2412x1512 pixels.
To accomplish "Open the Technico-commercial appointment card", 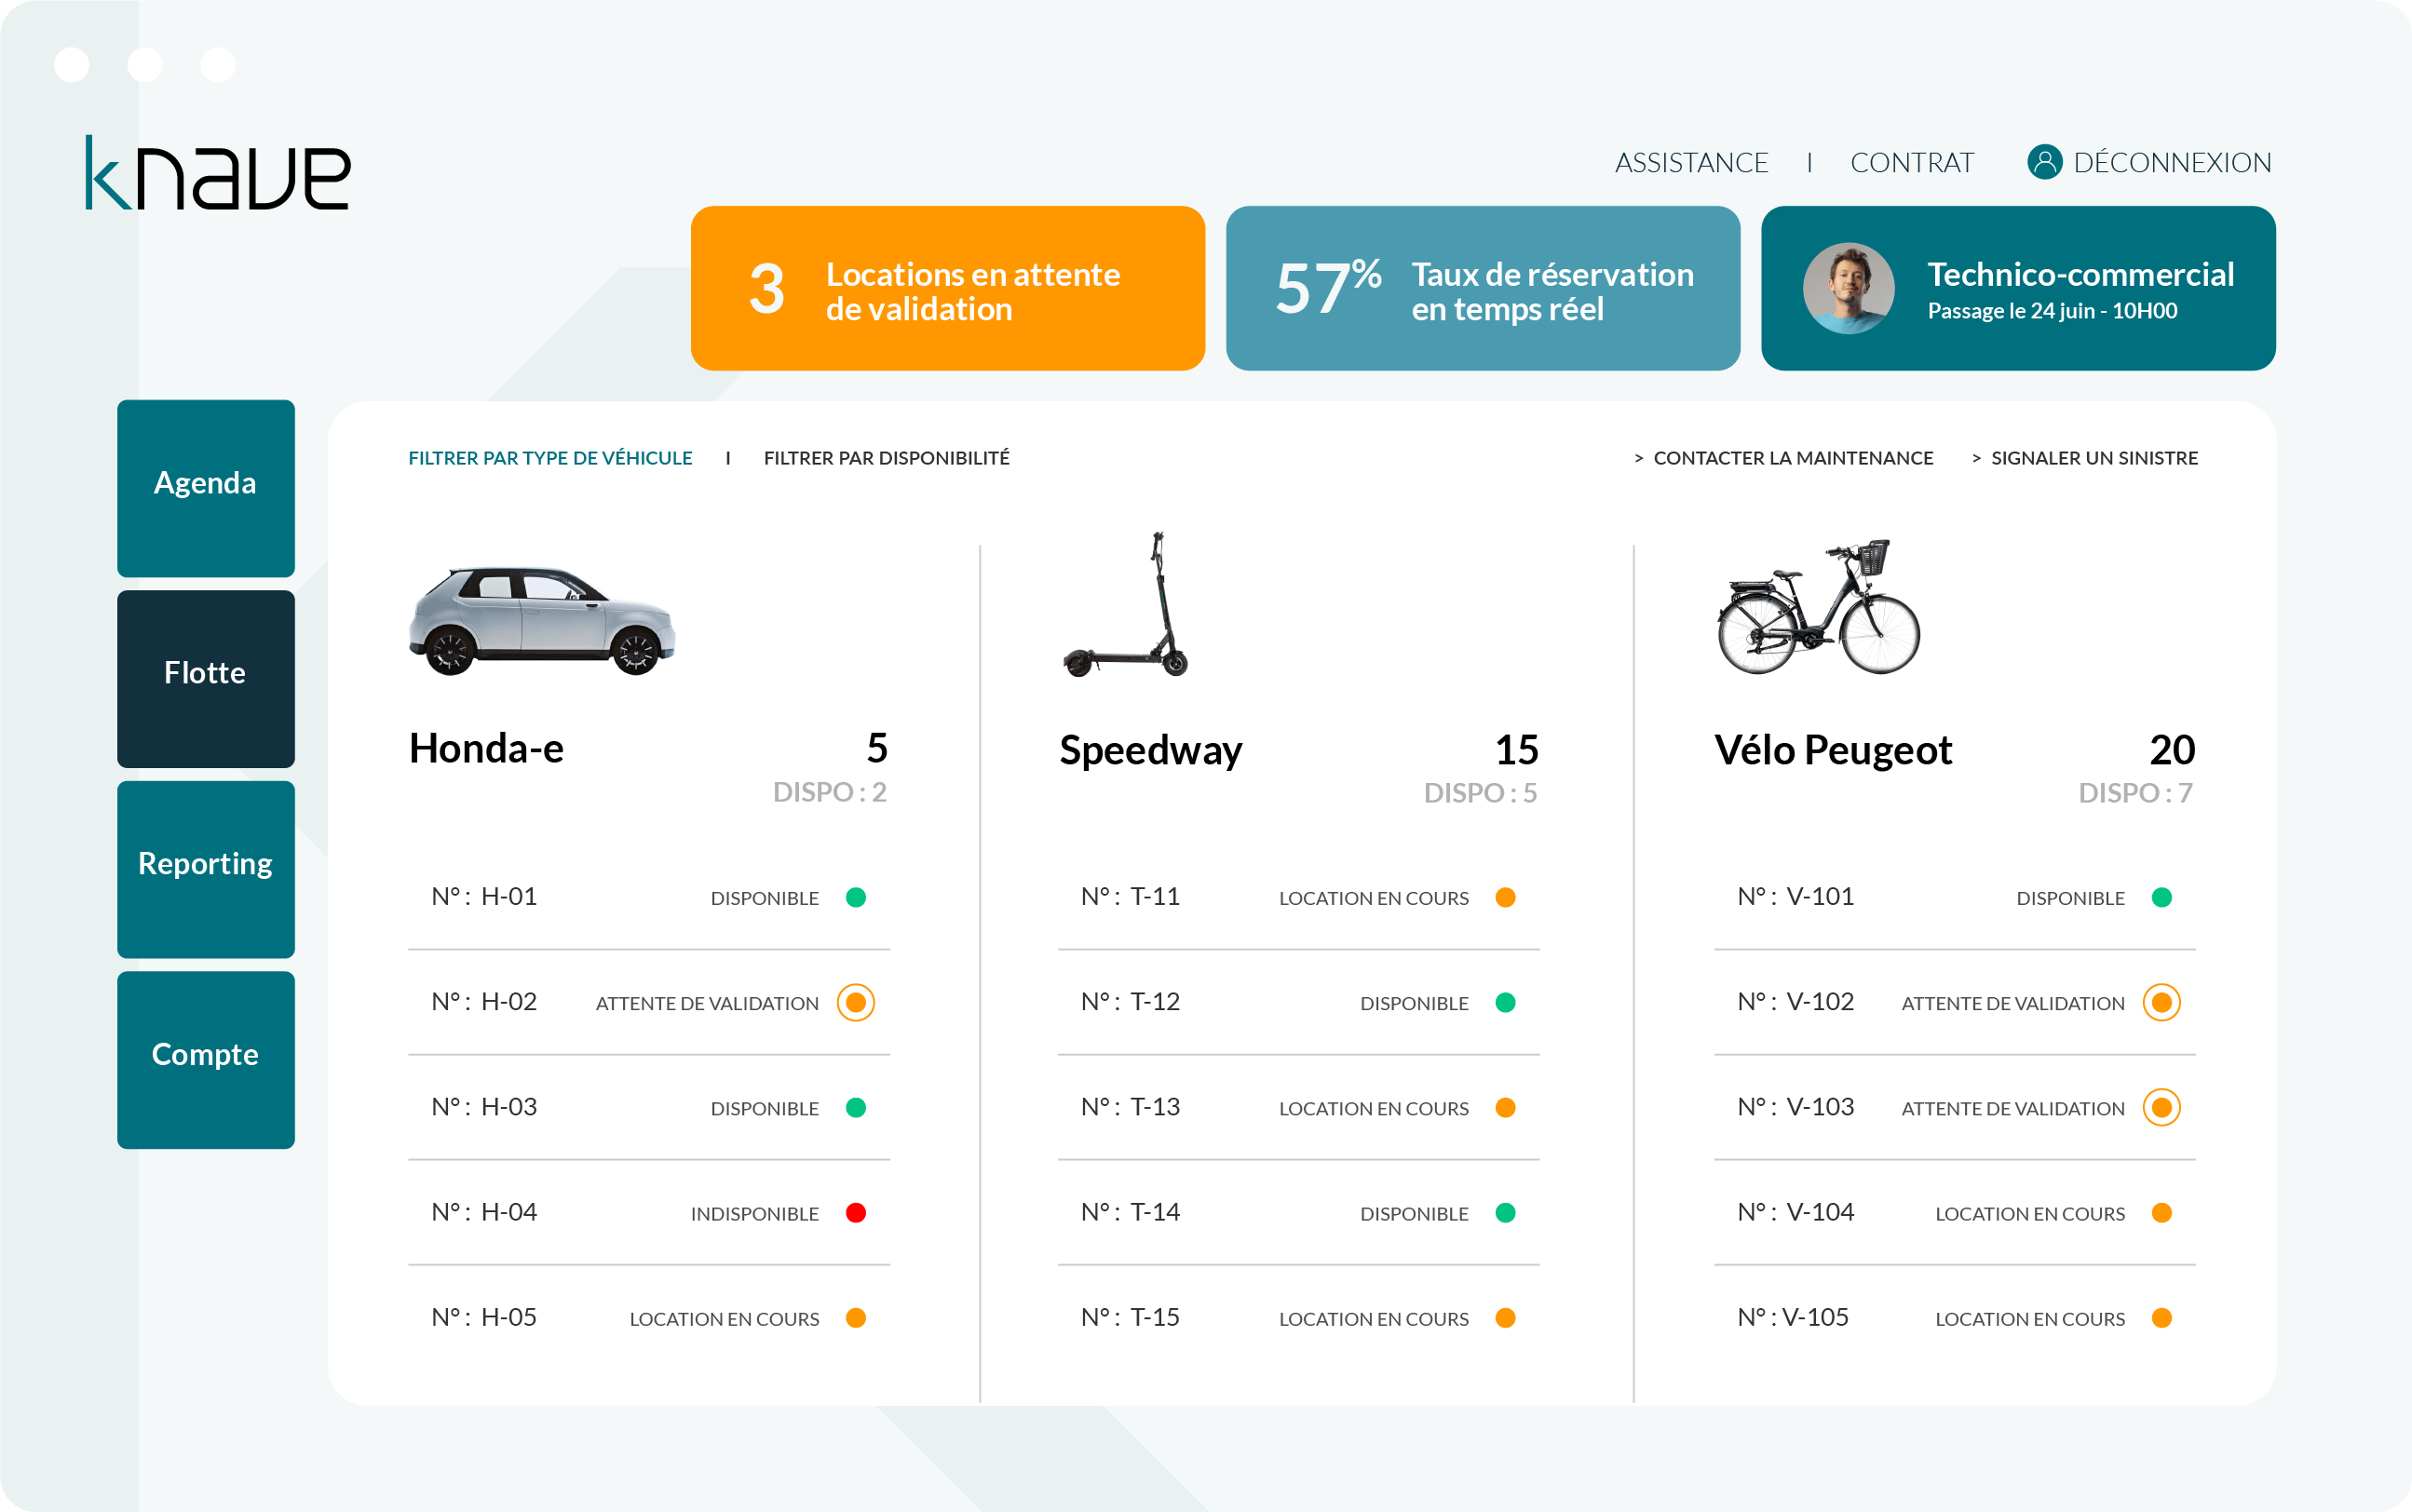I will tap(2018, 288).
